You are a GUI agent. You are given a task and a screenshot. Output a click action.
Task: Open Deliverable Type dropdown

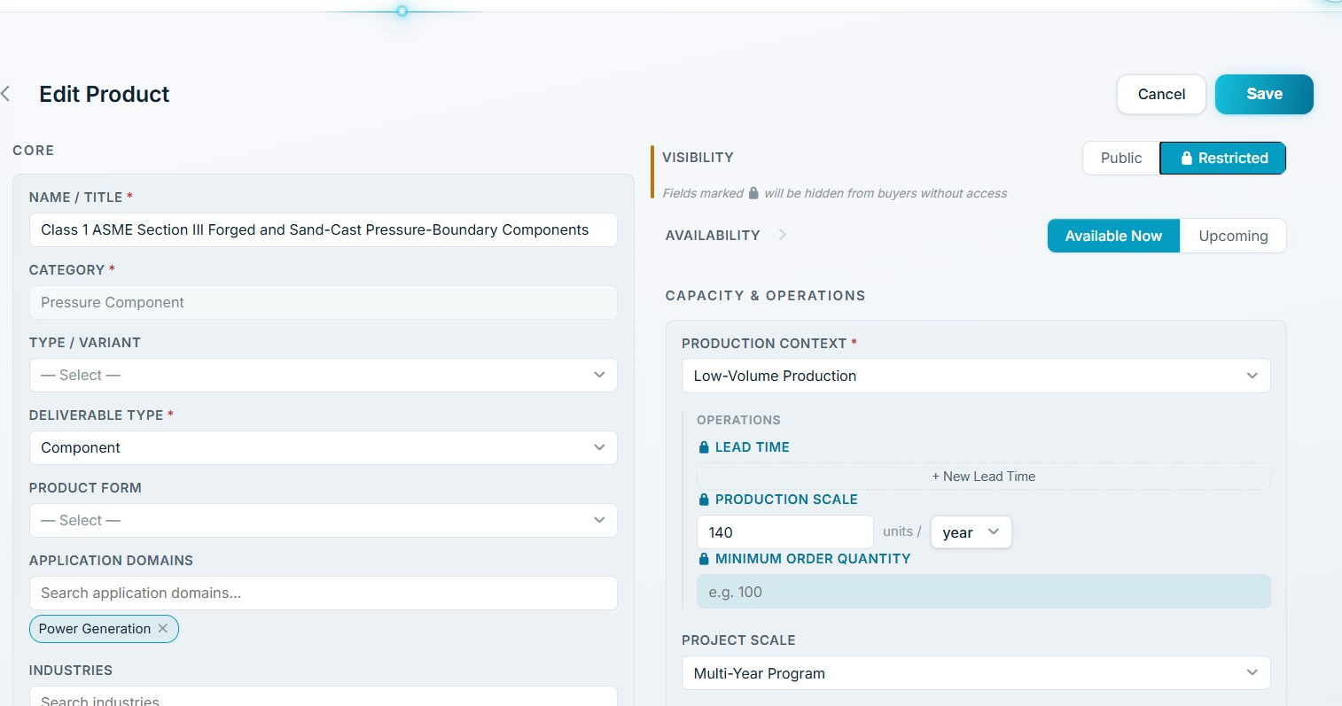click(323, 447)
